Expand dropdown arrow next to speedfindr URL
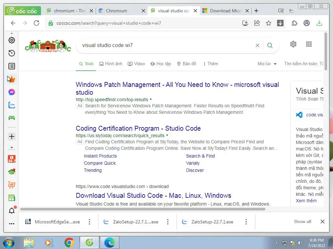 click(x=151, y=99)
